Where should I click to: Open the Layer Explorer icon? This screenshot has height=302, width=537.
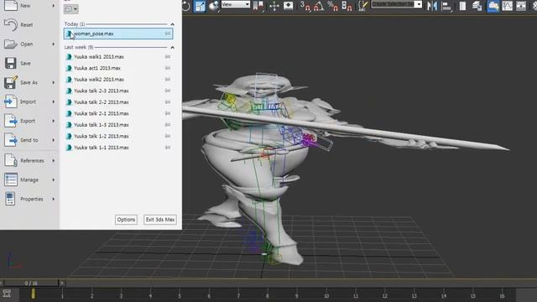pos(477,6)
